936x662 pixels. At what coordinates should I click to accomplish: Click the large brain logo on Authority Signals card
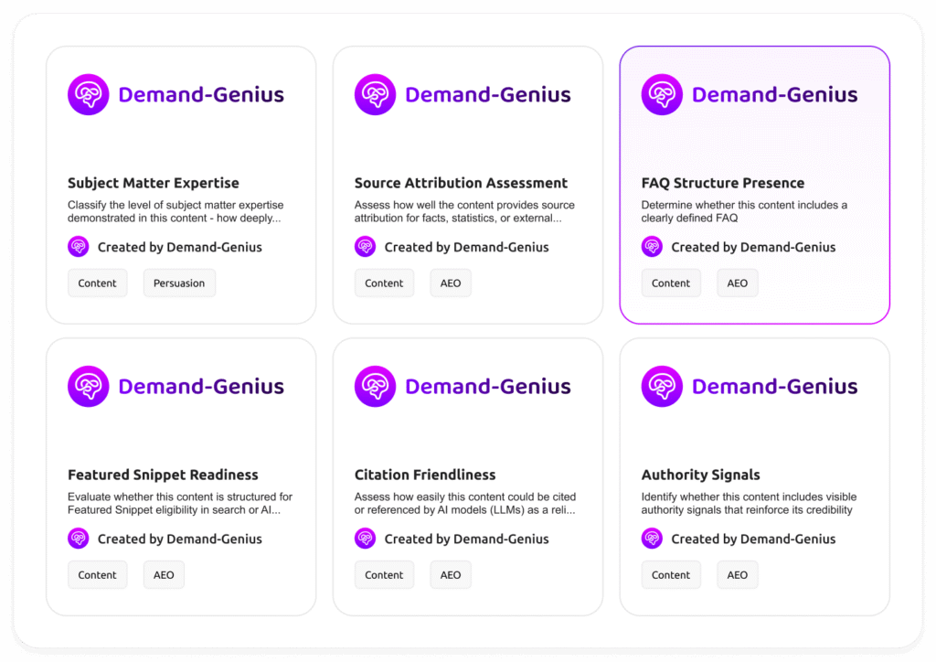662,387
